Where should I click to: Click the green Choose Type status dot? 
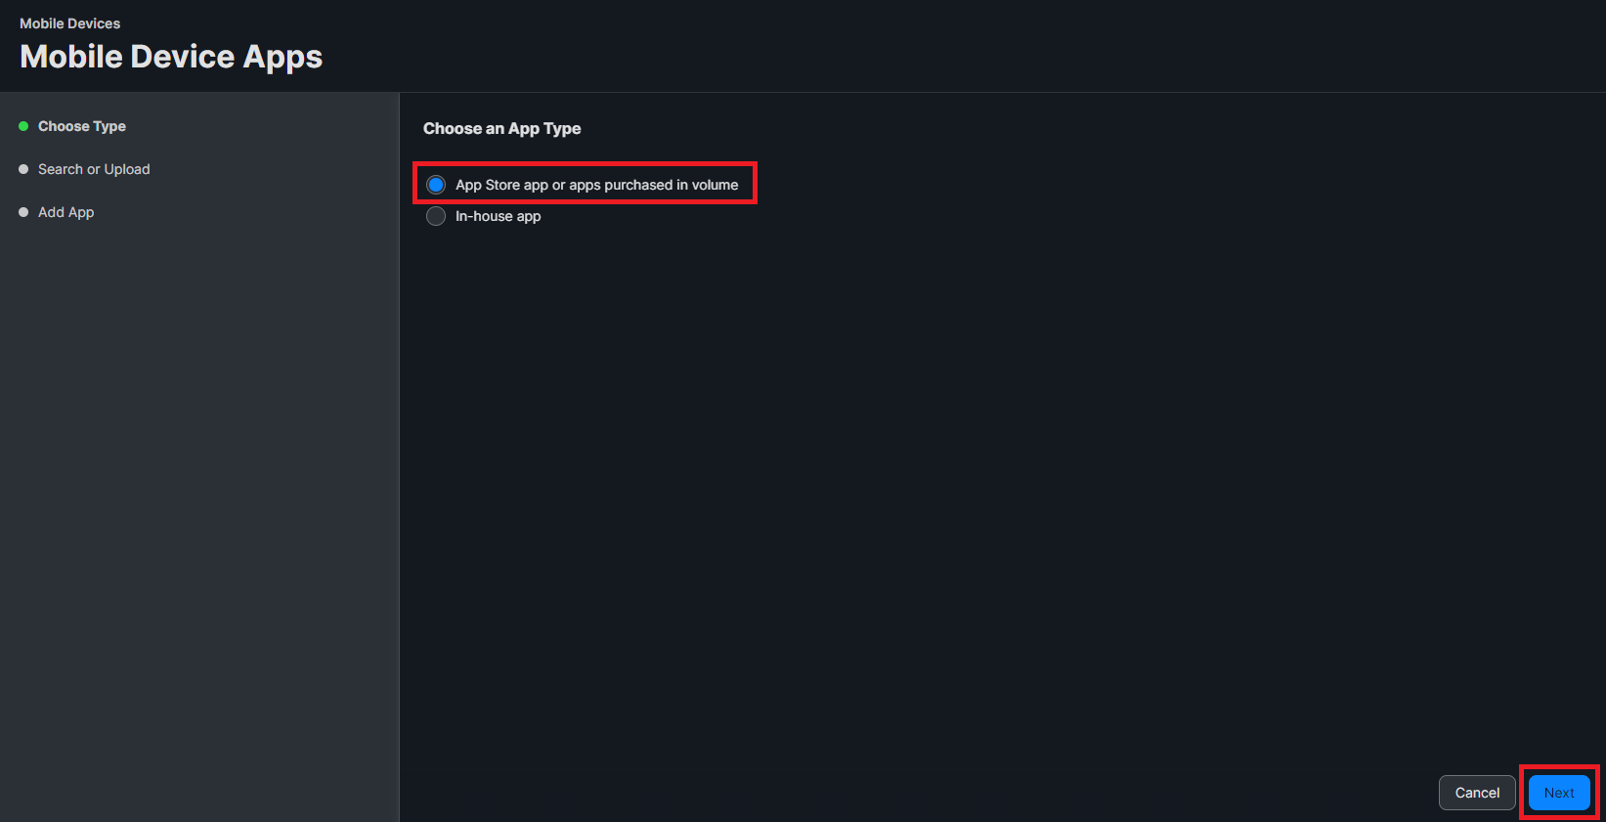tap(23, 126)
